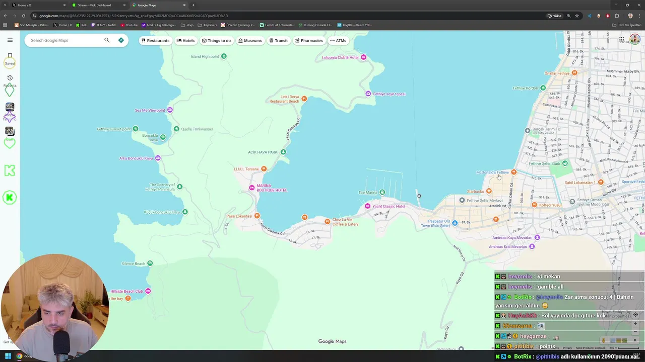Filter the map by Restaurants

[x=155, y=40]
